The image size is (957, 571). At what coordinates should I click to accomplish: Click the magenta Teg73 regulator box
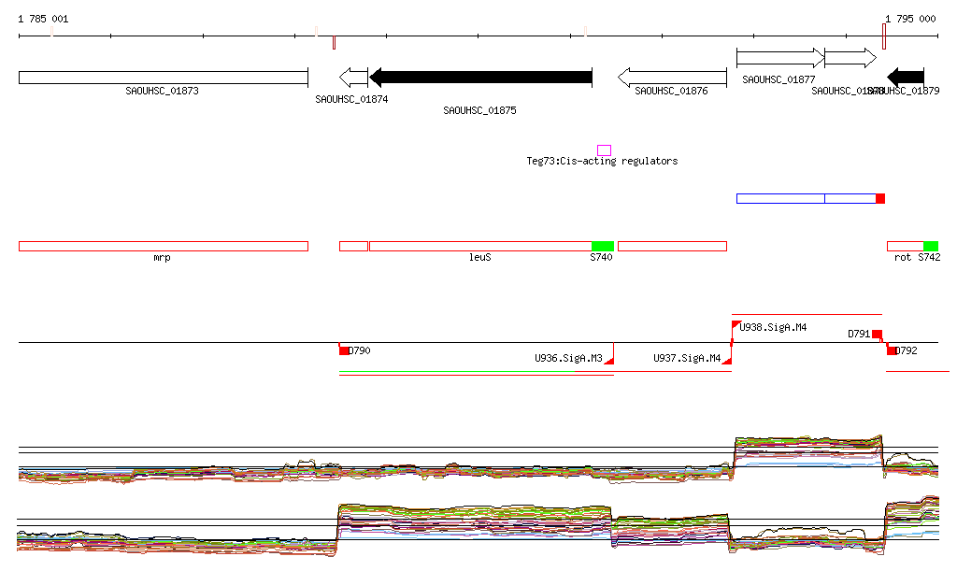[x=605, y=150]
